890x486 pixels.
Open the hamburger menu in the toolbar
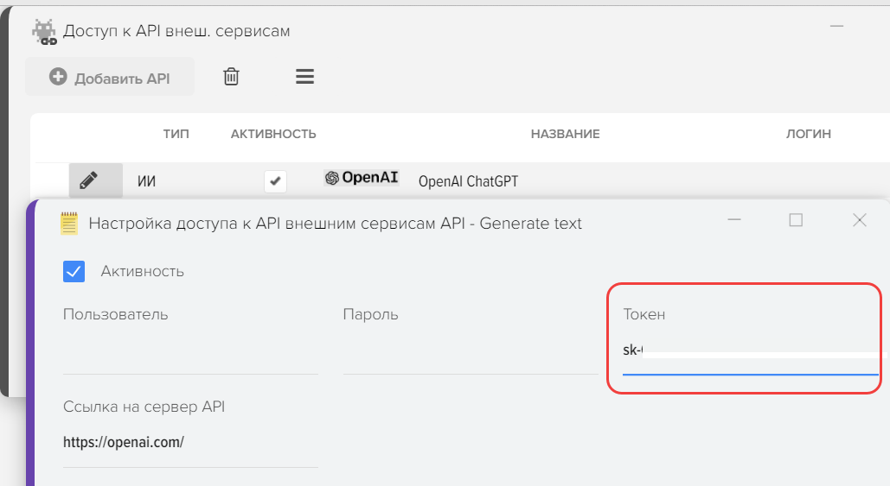pyautogui.click(x=304, y=77)
